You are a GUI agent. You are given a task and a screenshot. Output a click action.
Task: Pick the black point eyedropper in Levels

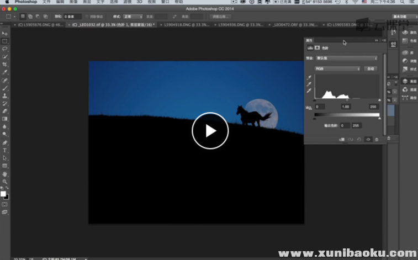pyautogui.click(x=309, y=77)
